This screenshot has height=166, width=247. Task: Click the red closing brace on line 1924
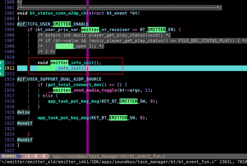point(28,134)
